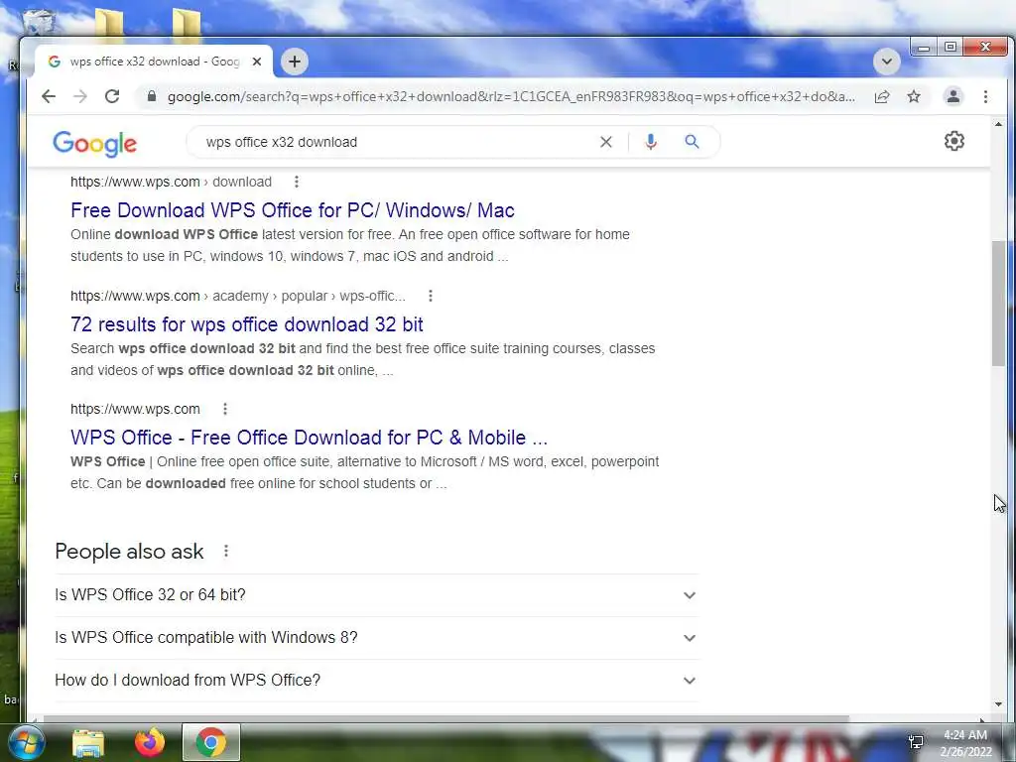Clear the search query with X
The width and height of the screenshot is (1016, 762).
tap(606, 142)
